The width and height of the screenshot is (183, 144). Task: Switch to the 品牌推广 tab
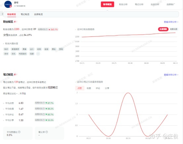[171, 4]
